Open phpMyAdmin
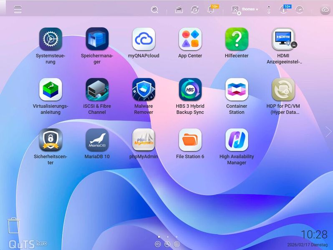The height and width of the screenshot is (250, 333). coord(144,140)
